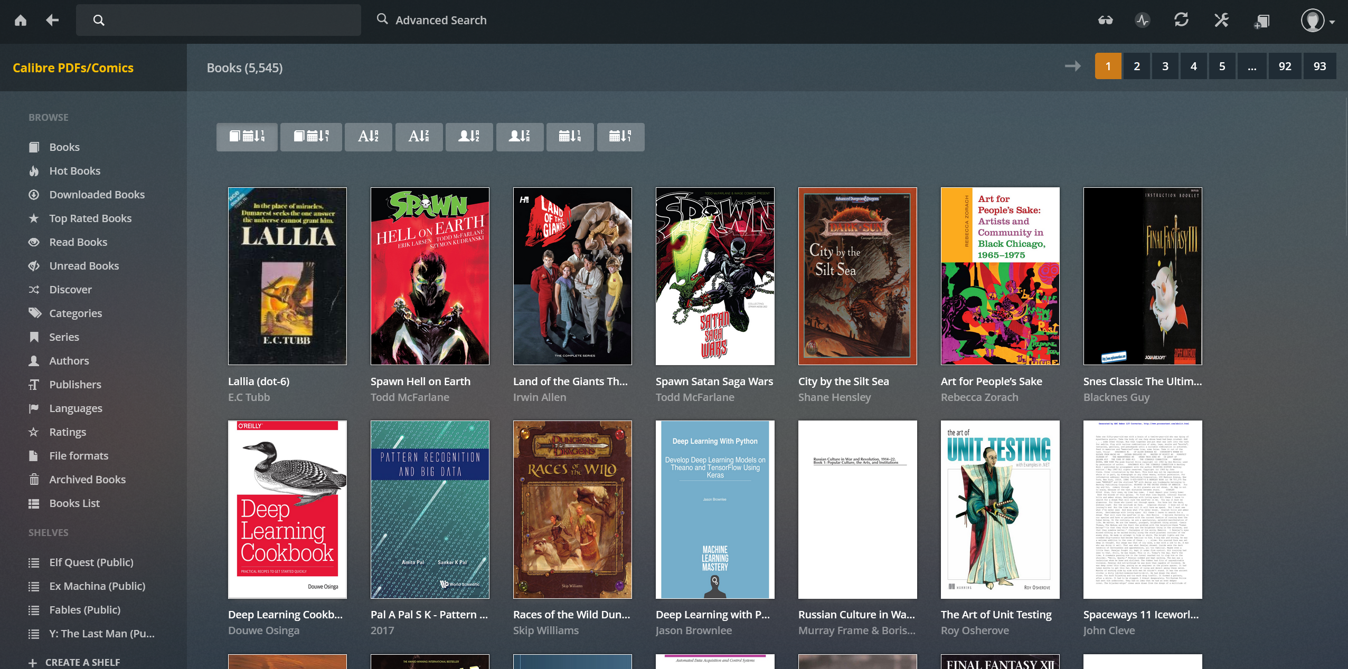Open City by the Silt Sea cover
The image size is (1348, 669).
tap(857, 276)
